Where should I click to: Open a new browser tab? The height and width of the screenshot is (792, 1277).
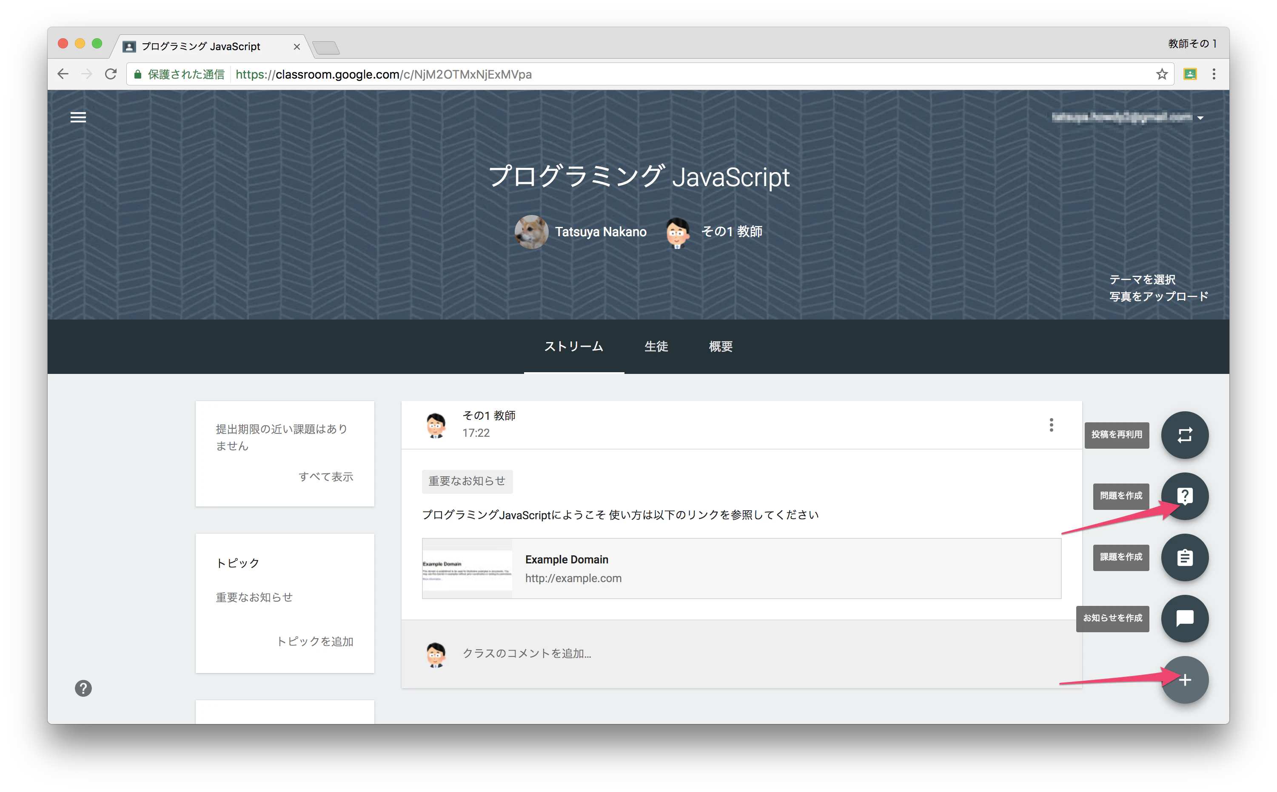(x=326, y=48)
